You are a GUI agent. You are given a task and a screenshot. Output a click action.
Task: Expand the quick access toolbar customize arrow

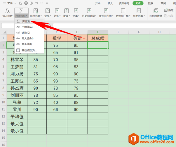coord(47,4)
